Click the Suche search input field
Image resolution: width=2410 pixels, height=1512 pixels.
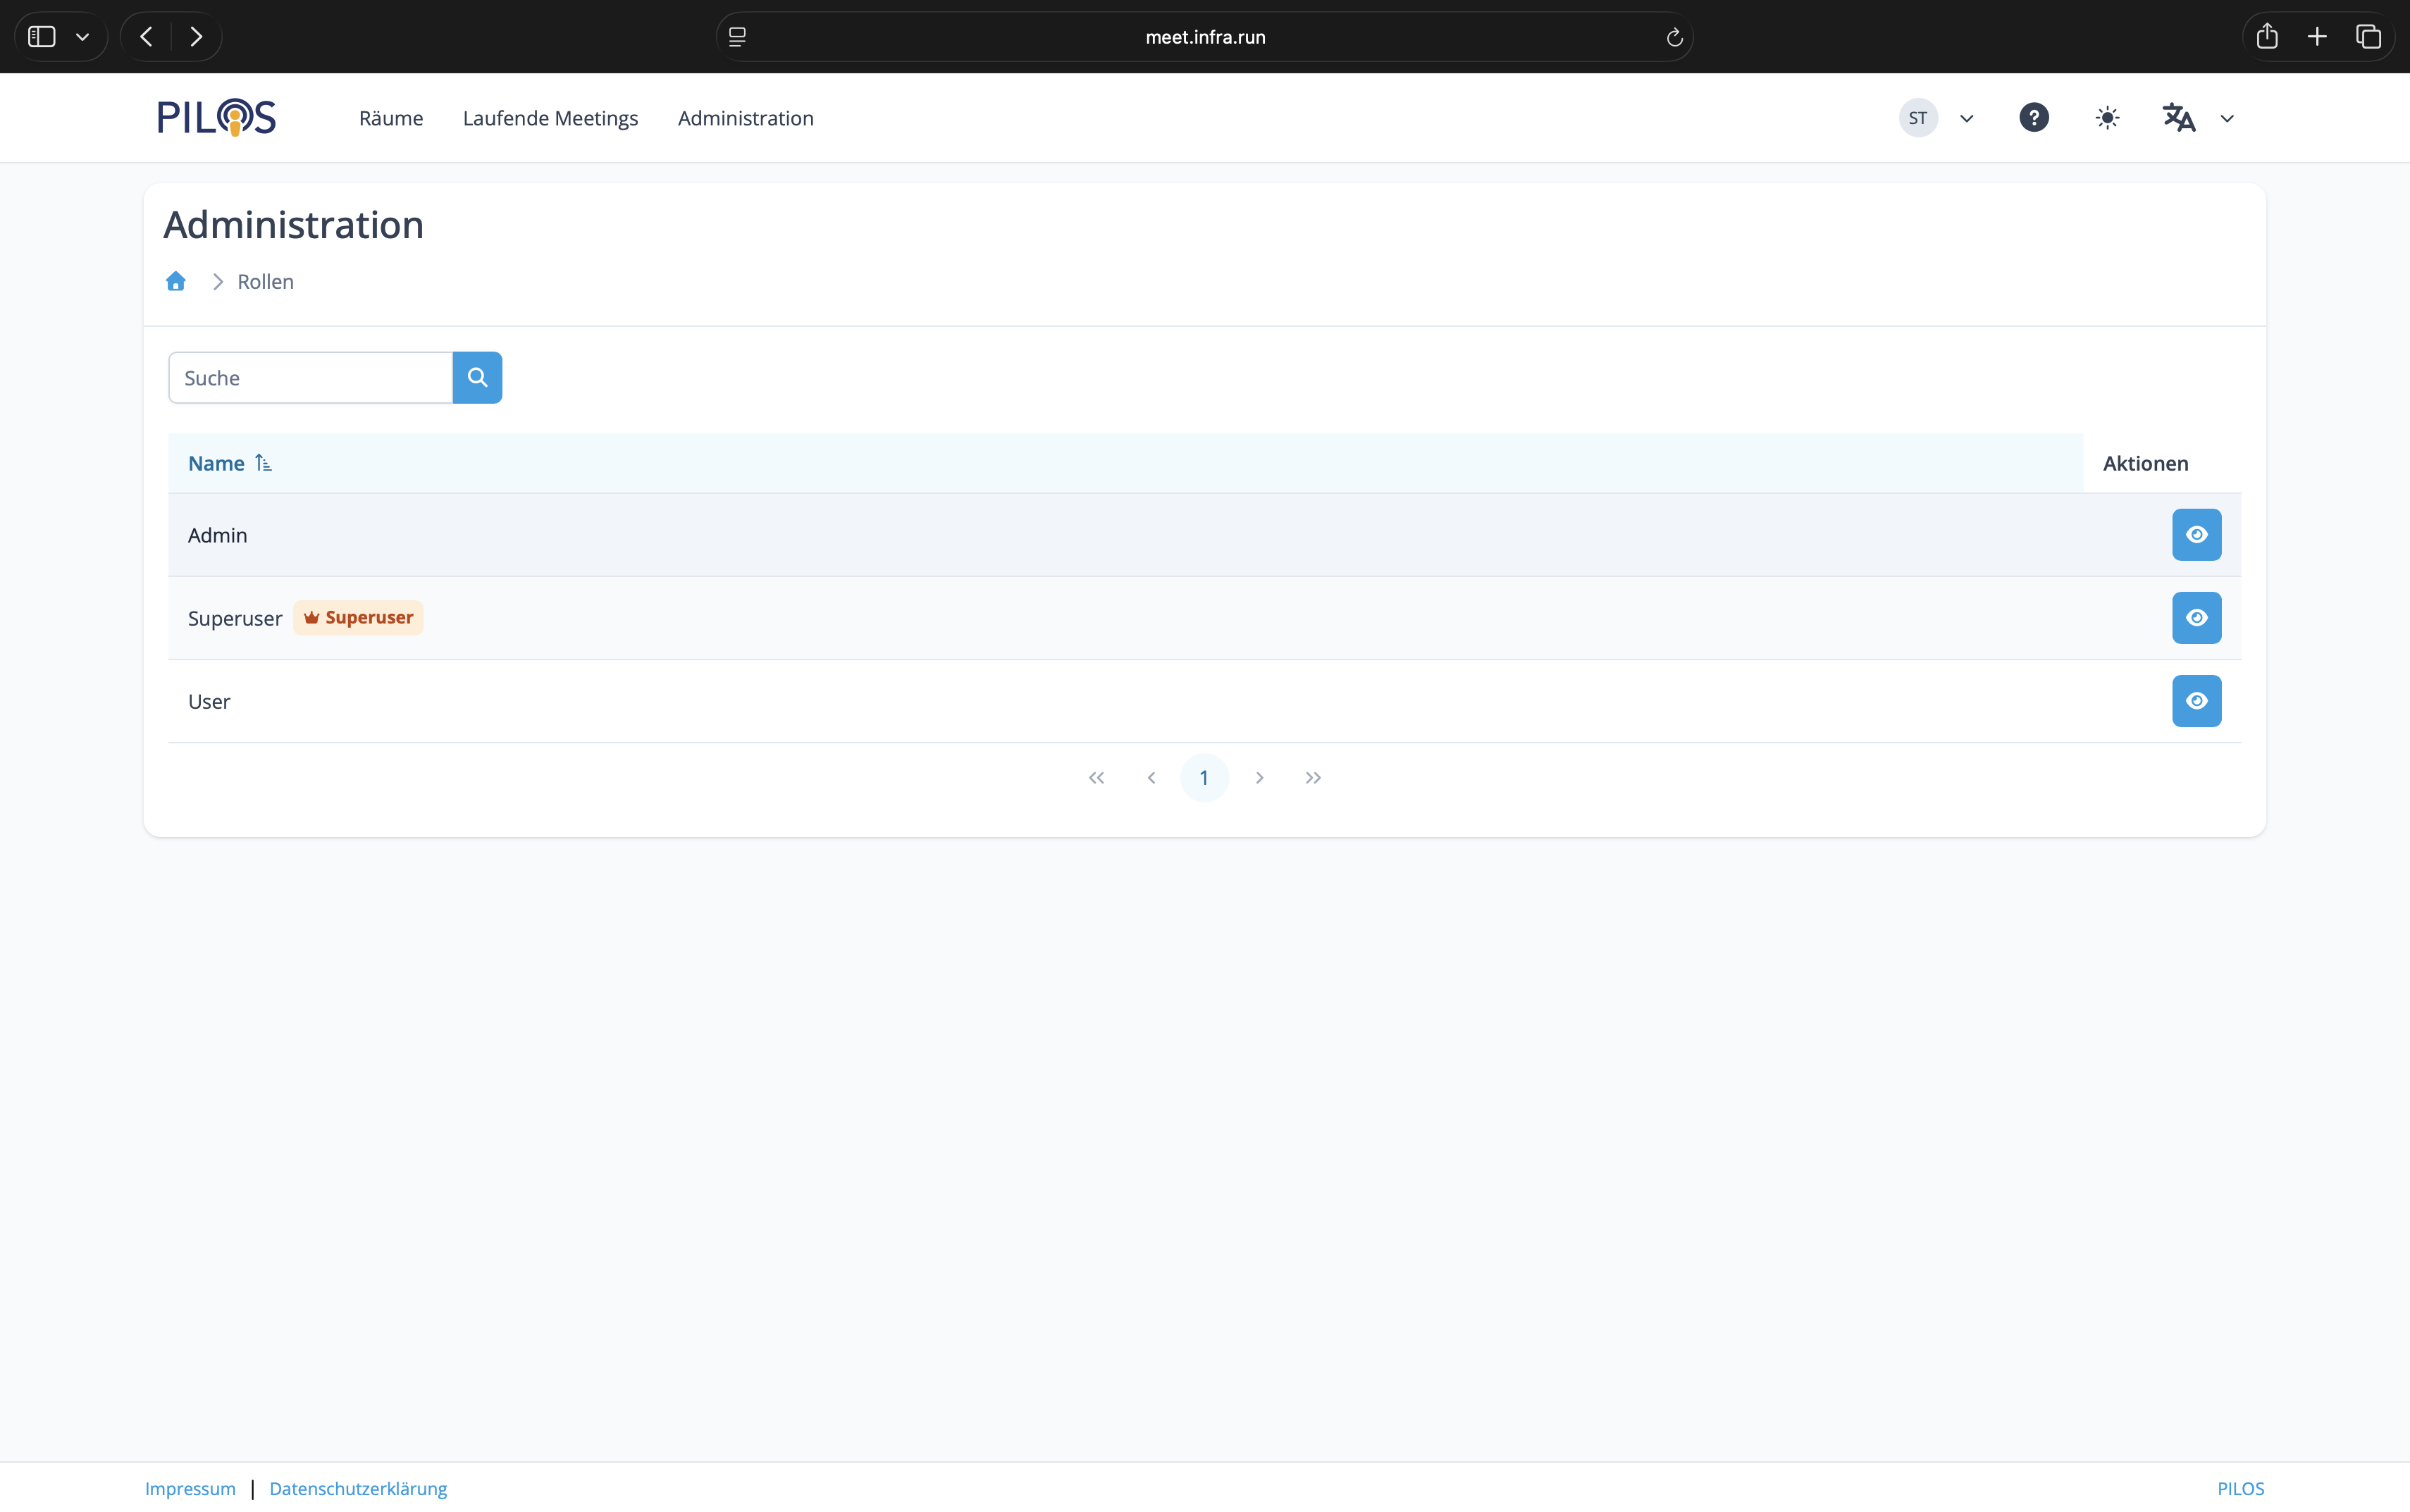tap(310, 378)
